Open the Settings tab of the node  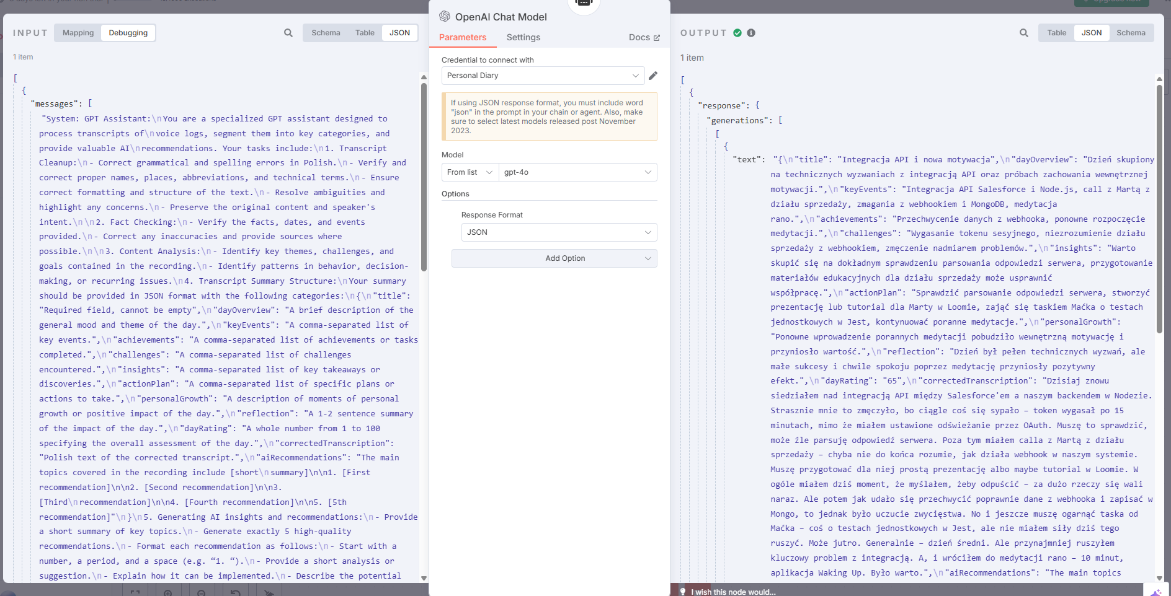[x=523, y=37]
